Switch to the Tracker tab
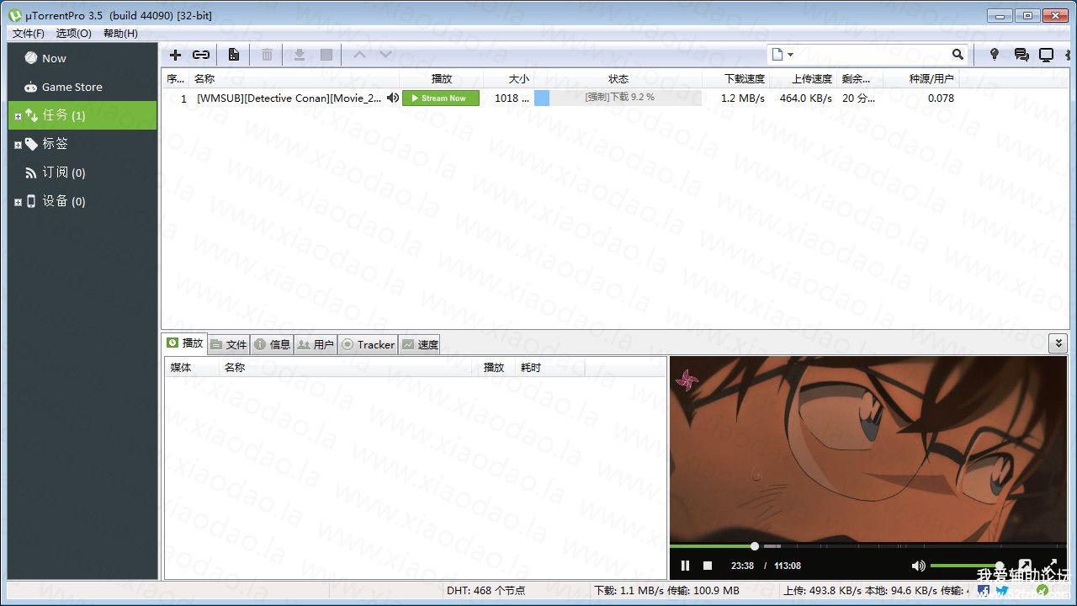Viewport: 1077px width, 606px height. coord(368,344)
